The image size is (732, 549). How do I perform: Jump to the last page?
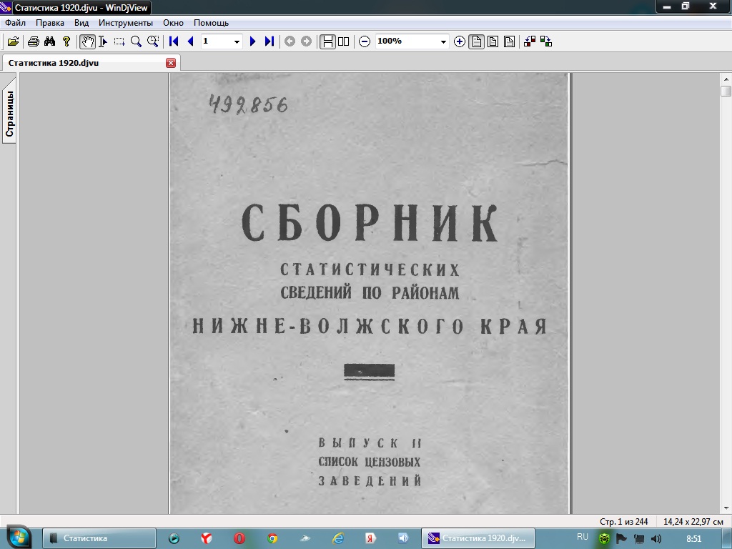tap(269, 41)
